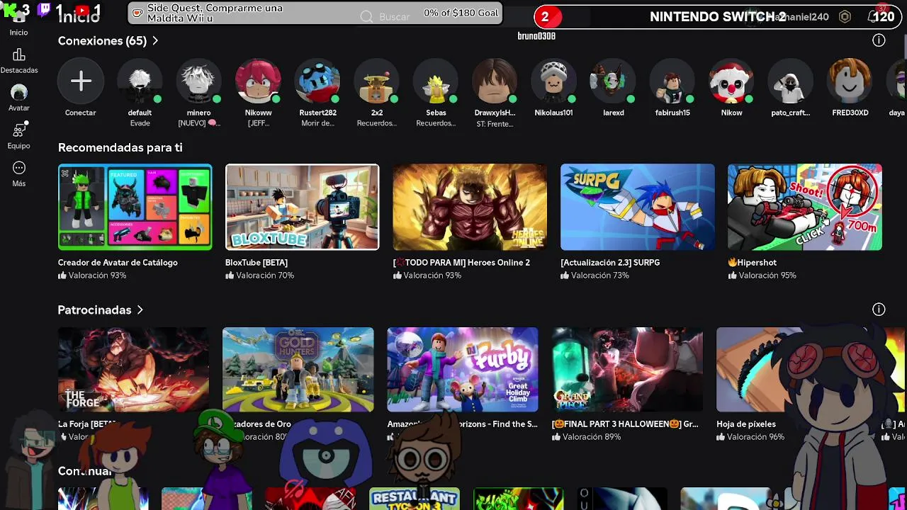Open Avatar page from sidebar
Screen dimensions: 907x510
coord(19,98)
